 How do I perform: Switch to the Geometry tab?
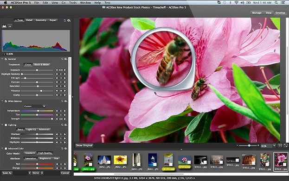(x=41, y=20)
